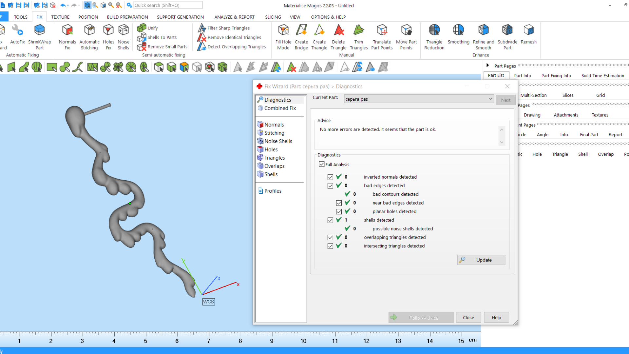Open ShrinkWrap Part tool
The height and width of the screenshot is (354, 629).
point(39,37)
